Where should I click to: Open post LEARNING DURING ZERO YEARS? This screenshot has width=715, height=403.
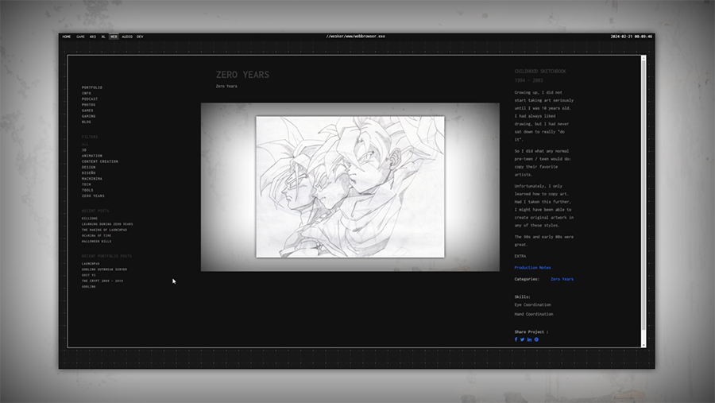[x=107, y=224]
